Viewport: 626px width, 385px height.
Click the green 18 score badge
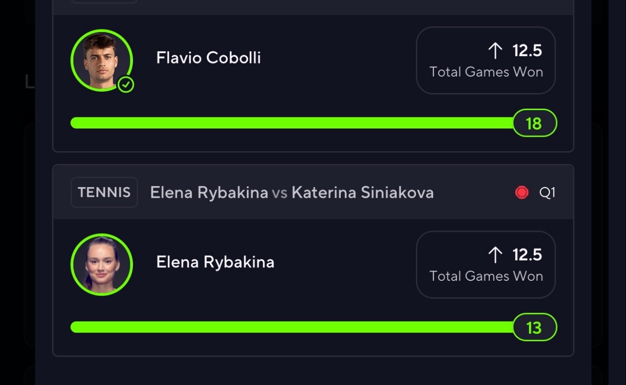pos(534,123)
